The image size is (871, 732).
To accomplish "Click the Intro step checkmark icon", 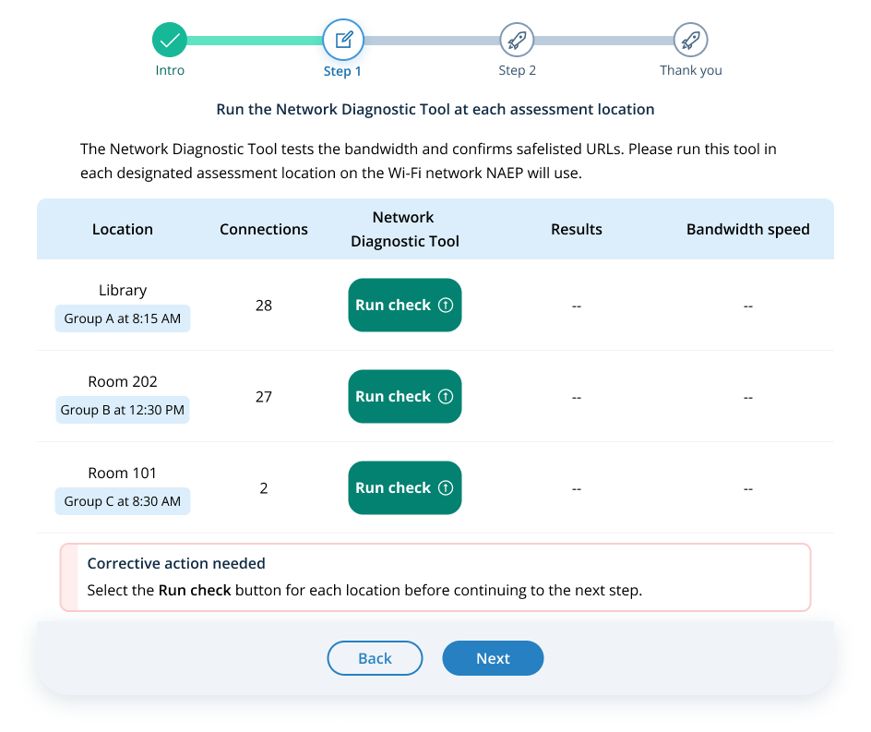I will point(170,40).
